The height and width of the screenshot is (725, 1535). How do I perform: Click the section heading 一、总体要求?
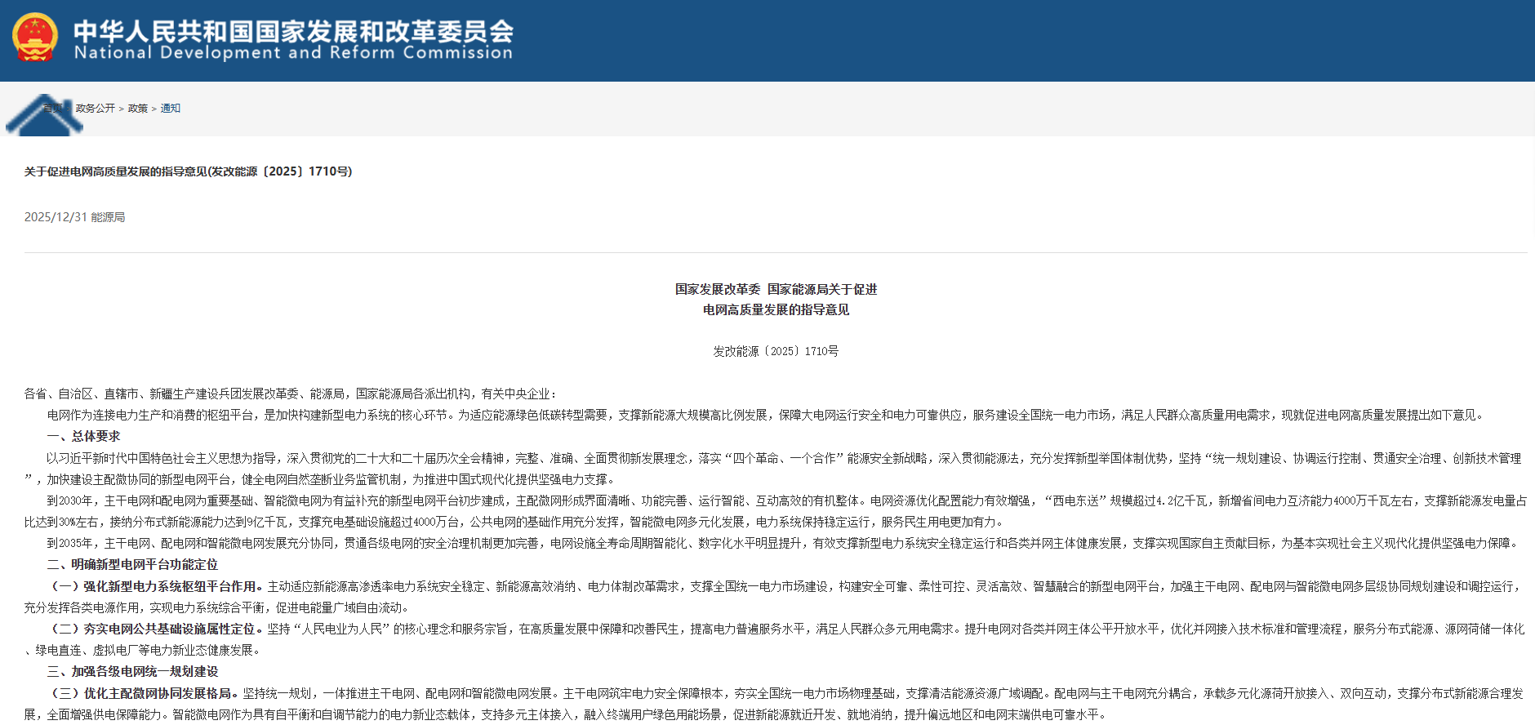click(x=83, y=437)
